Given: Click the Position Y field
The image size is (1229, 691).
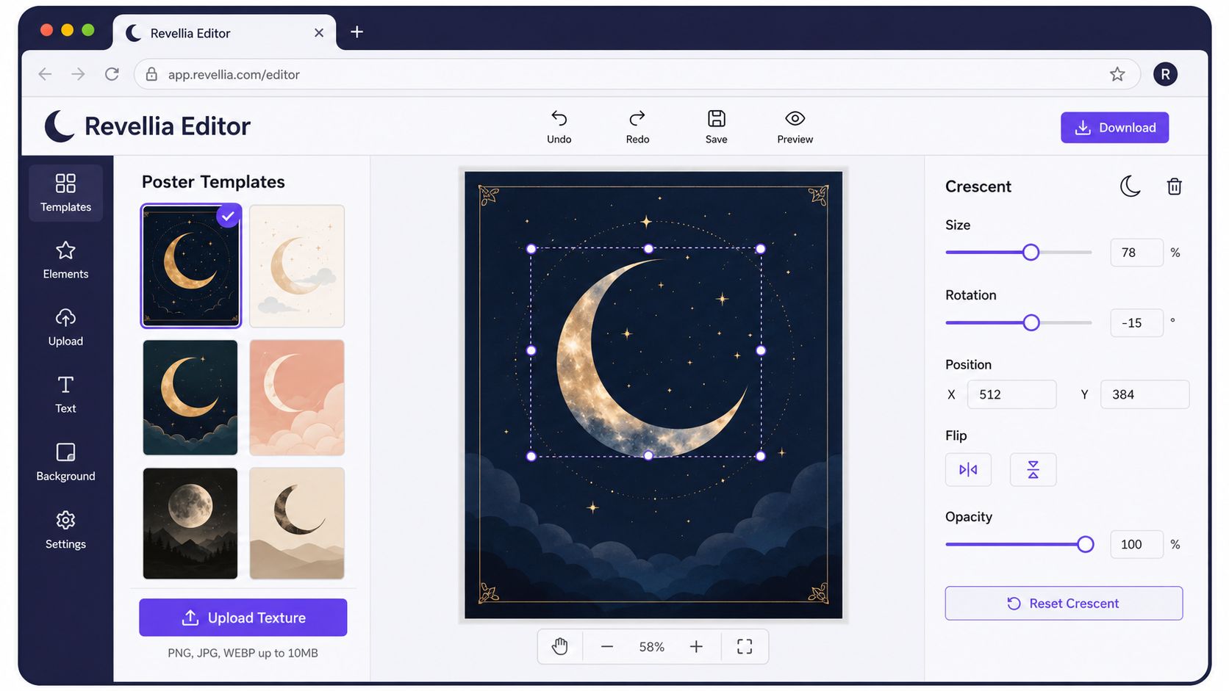Looking at the screenshot, I should click(1144, 394).
